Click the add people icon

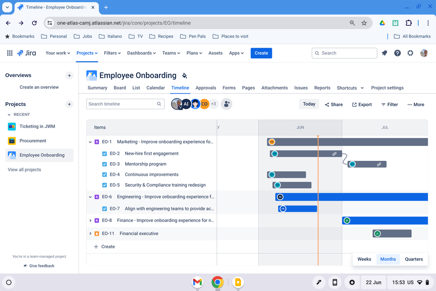[x=227, y=104]
